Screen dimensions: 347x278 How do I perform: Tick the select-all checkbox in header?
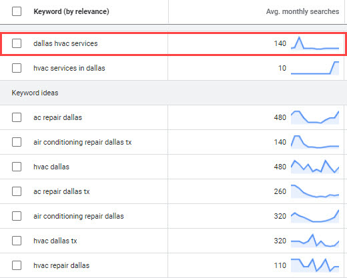(x=17, y=11)
